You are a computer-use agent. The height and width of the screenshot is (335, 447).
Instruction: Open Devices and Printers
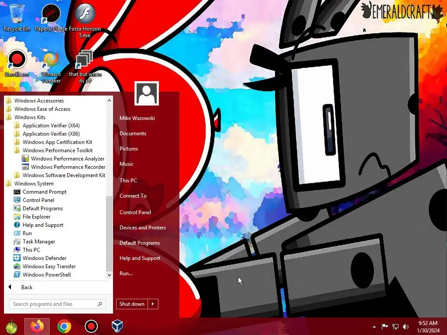(x=143, y=228)
